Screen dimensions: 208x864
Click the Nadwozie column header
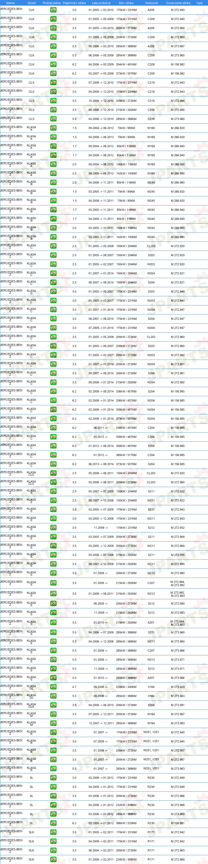point(151,3)
